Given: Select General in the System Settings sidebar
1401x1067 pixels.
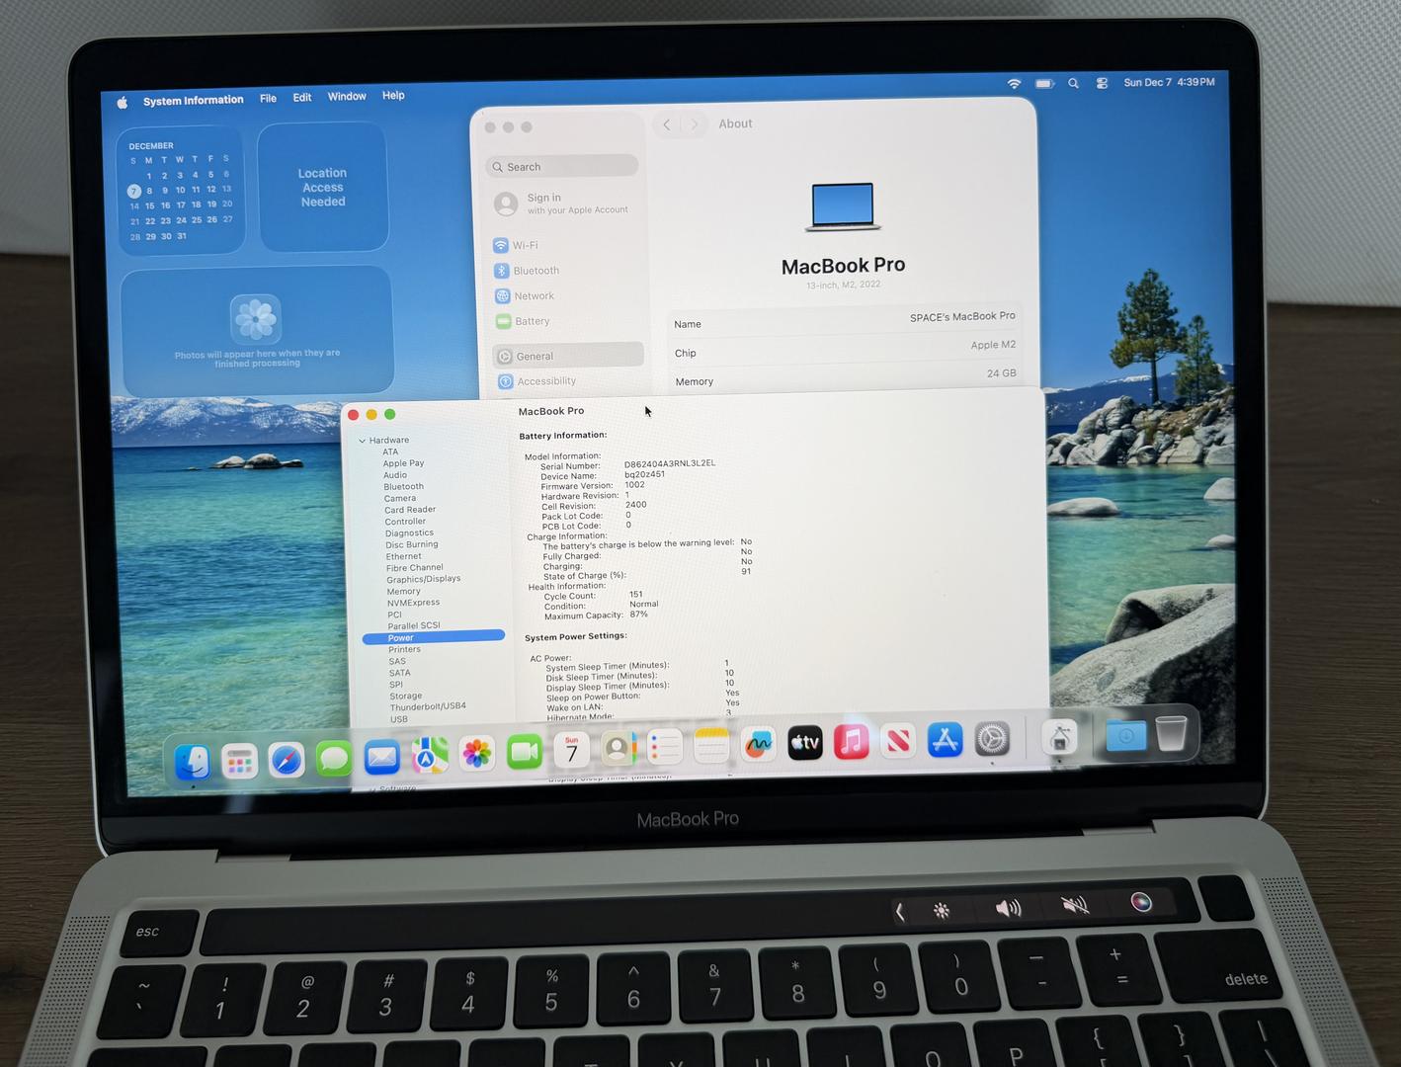Looking at the screenshot, I should 568,356.
